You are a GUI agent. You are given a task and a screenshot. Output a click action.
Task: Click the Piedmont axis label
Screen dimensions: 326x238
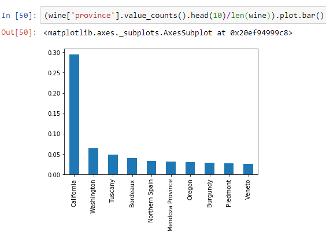[x=228, y=193]
